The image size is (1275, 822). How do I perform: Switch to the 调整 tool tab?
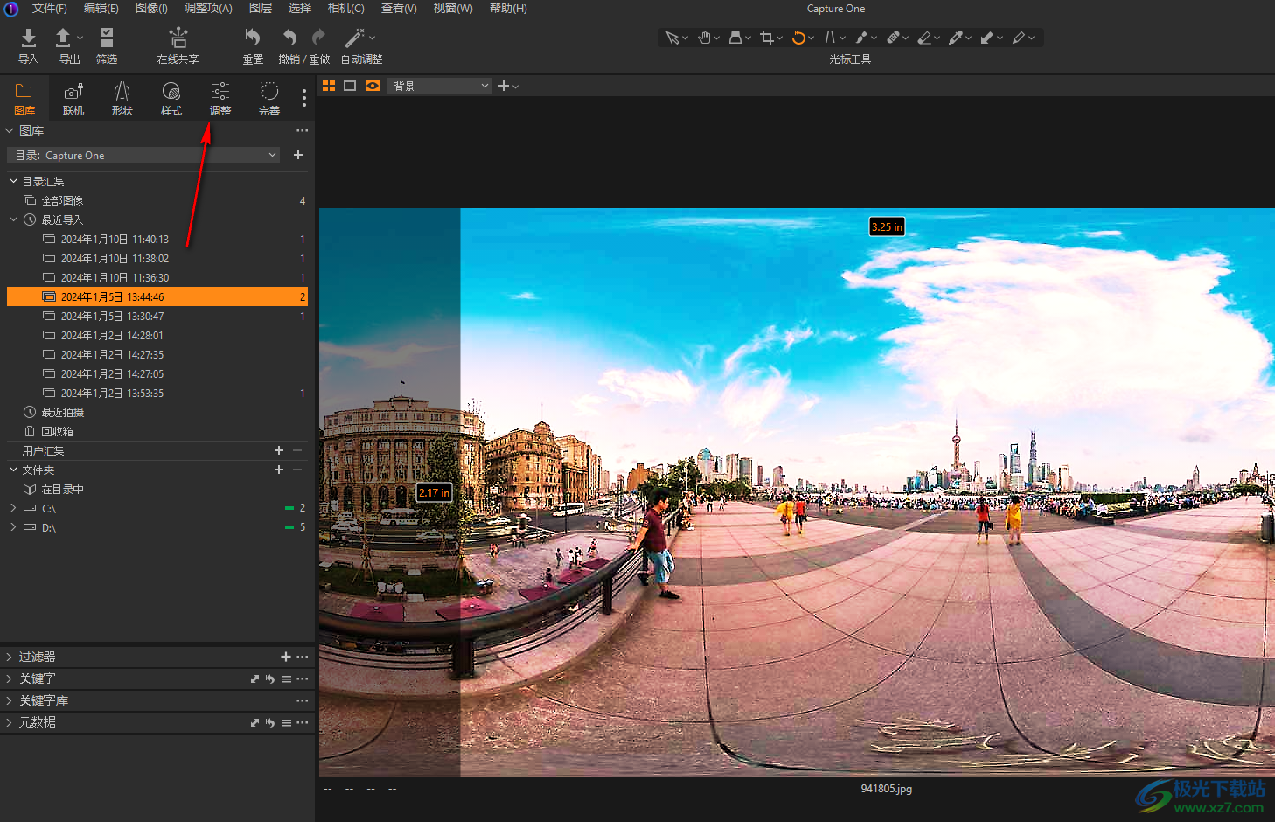pyautogui.click(x=220, y=98)
